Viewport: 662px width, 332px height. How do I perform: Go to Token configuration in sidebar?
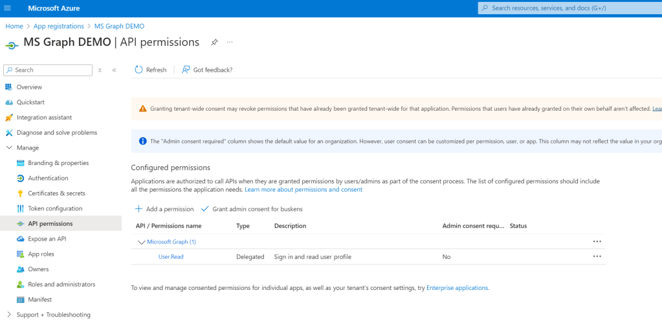pyautogui.click(x=55, y=208)
